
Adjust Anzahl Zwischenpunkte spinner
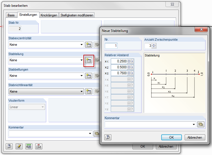(x=154, y=46)
